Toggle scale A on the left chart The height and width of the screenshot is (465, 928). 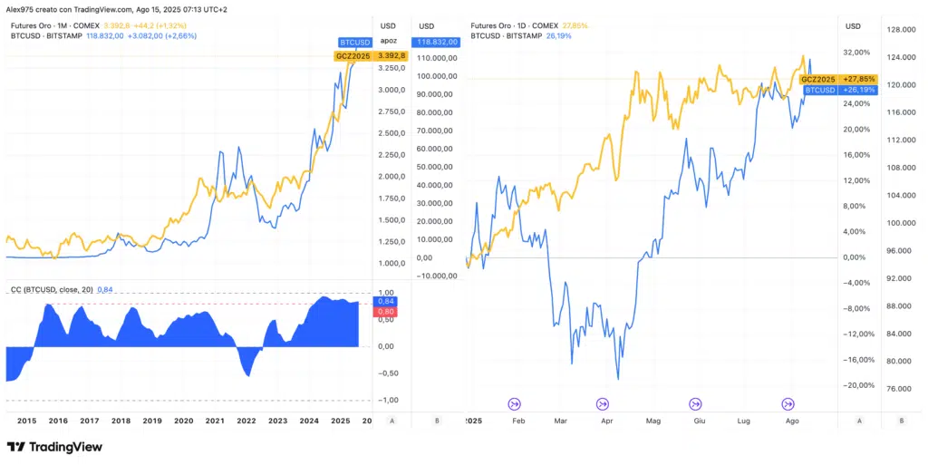(x=391, y=421)
